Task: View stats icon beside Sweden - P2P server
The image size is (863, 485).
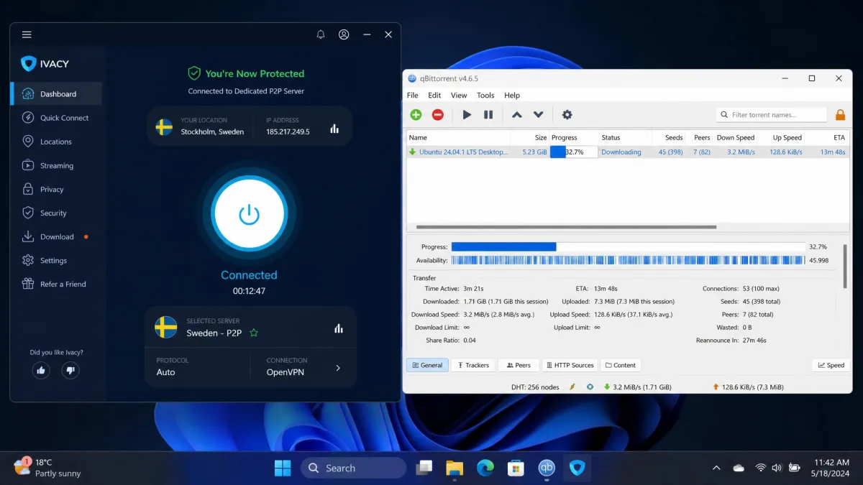Action: (339, 328)
